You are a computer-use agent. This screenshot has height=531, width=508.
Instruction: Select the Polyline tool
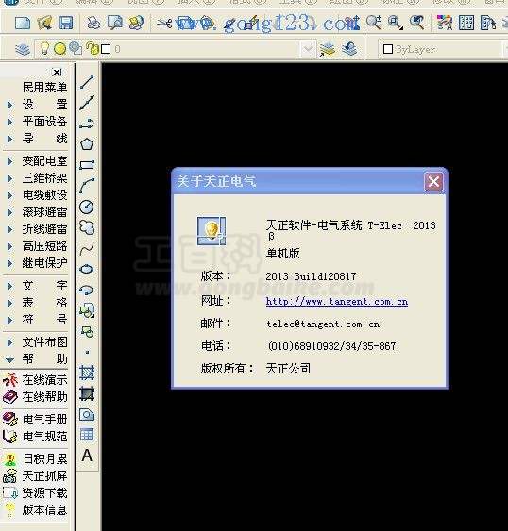pyautogui.click(x=87, y=124)
